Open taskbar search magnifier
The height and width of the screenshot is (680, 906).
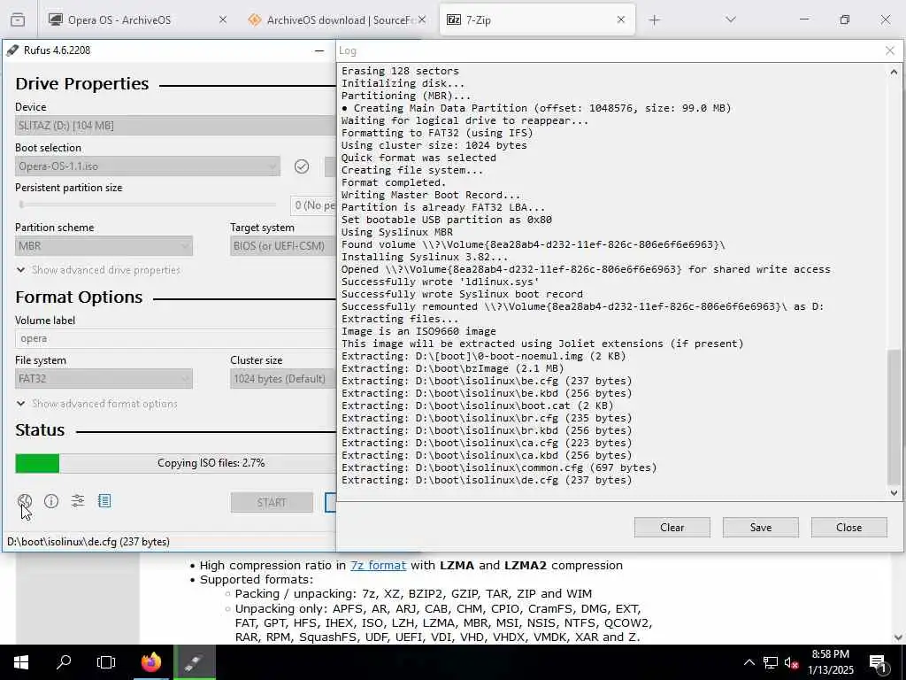point(64,662)
